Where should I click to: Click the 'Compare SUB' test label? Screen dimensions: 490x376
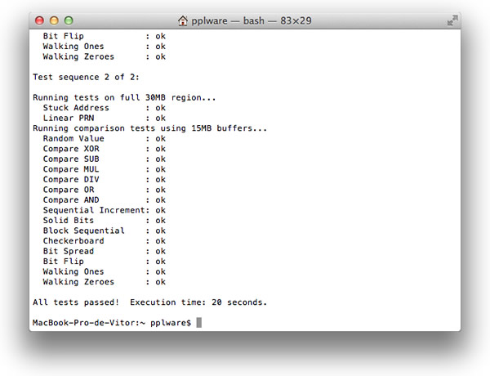(x=71, y=159)
